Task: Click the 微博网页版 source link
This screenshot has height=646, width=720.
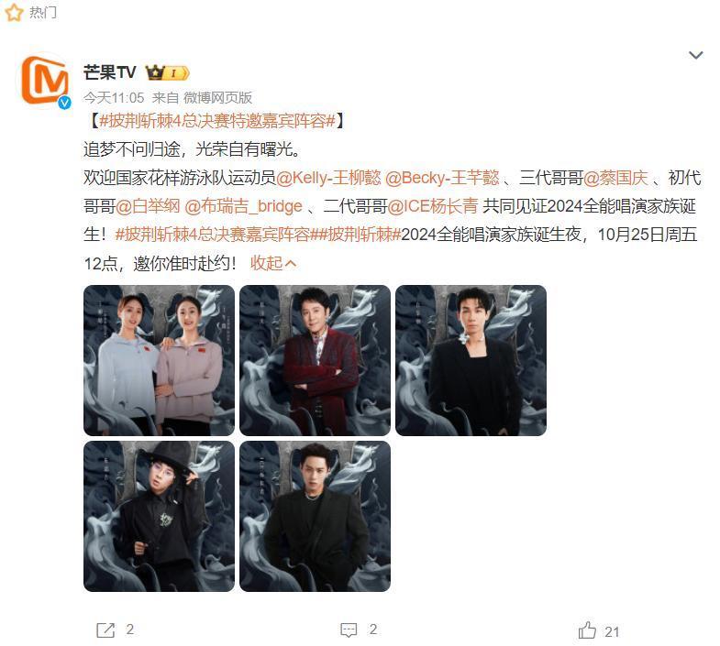Action: pos(217,98)
